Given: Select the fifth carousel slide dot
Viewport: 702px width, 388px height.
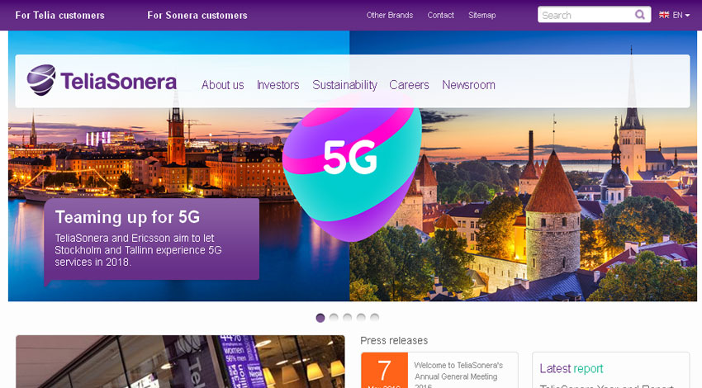Looking at the screenshot, I should point(375,318).
